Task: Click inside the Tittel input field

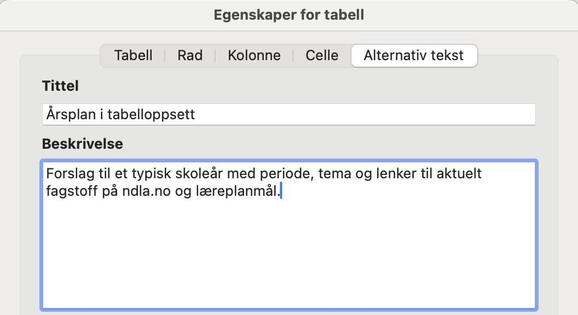Action: [x=289, y=114]
